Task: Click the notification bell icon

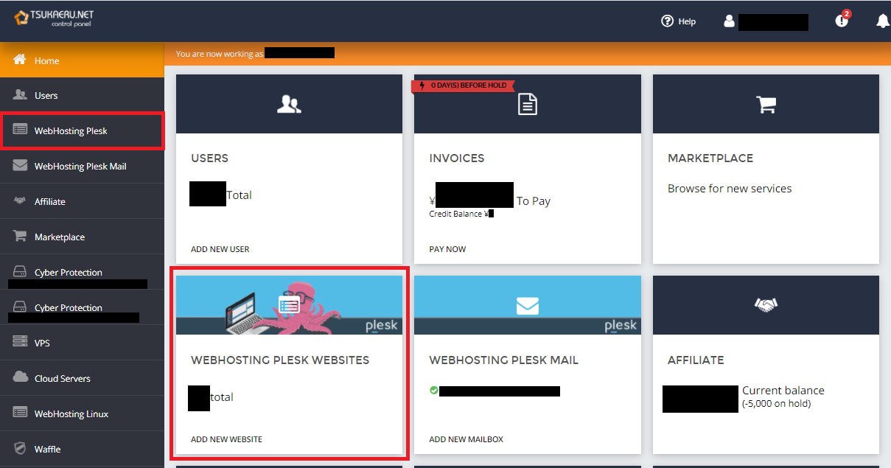Action: click(881, 21)
